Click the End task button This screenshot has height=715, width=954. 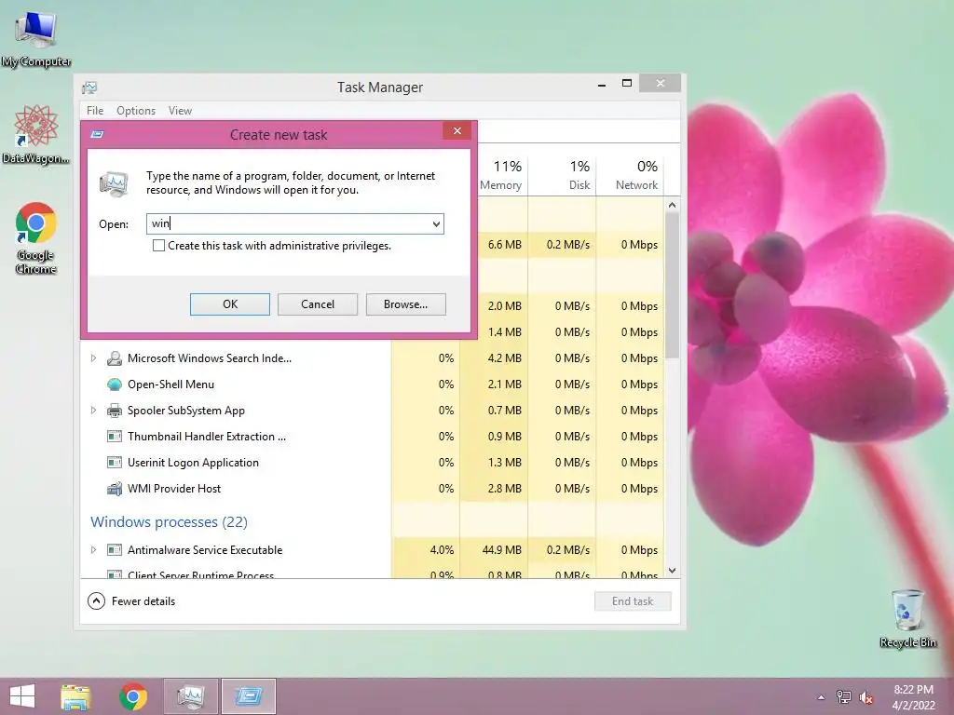[x=633, y=601]
